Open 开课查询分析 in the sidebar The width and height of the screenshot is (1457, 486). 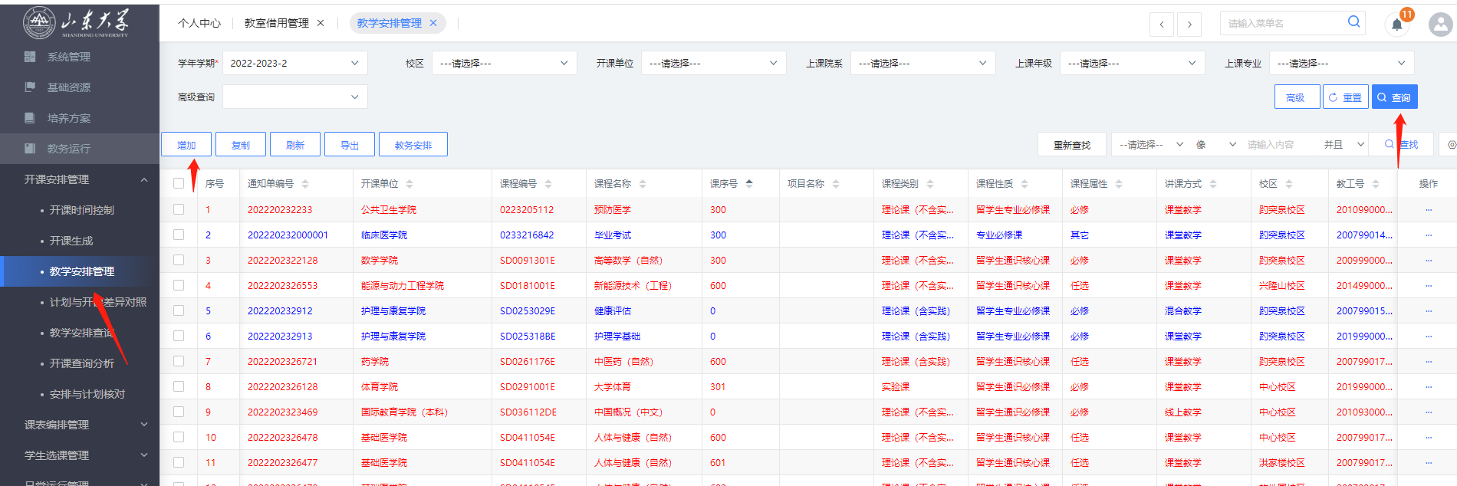(x=82, y=363)
